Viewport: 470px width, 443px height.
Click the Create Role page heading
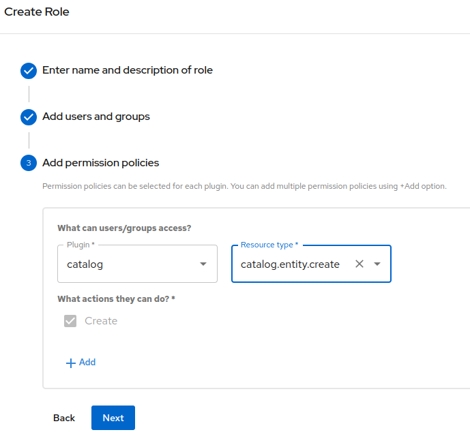(x=37, y=12)
